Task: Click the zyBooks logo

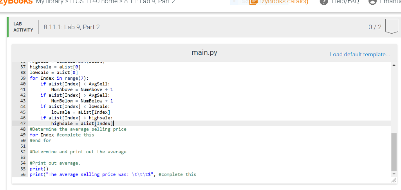Action: click(x=16, y=2)
